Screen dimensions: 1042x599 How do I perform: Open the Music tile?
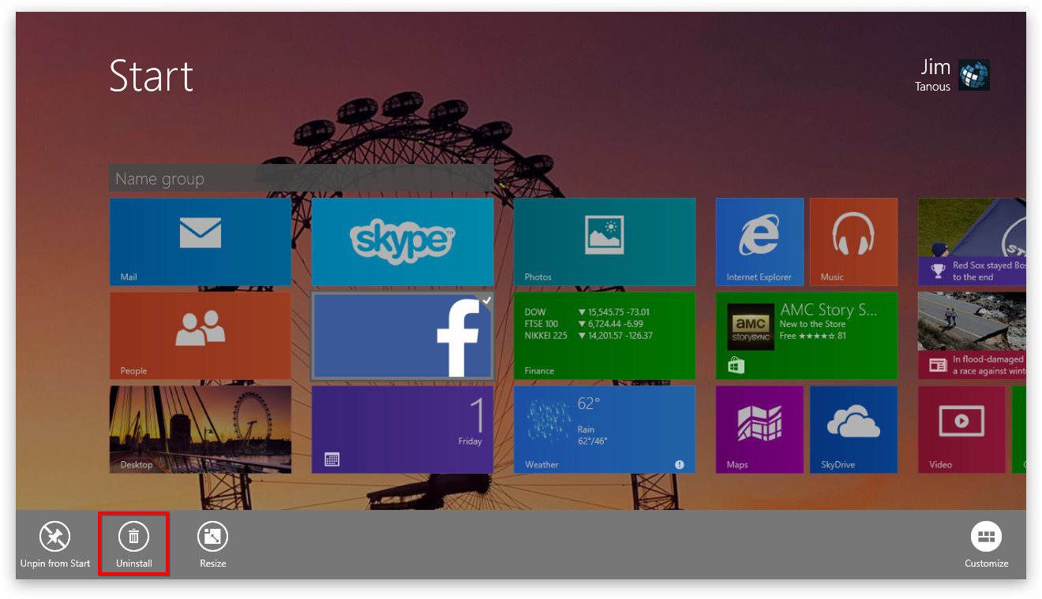853,241
